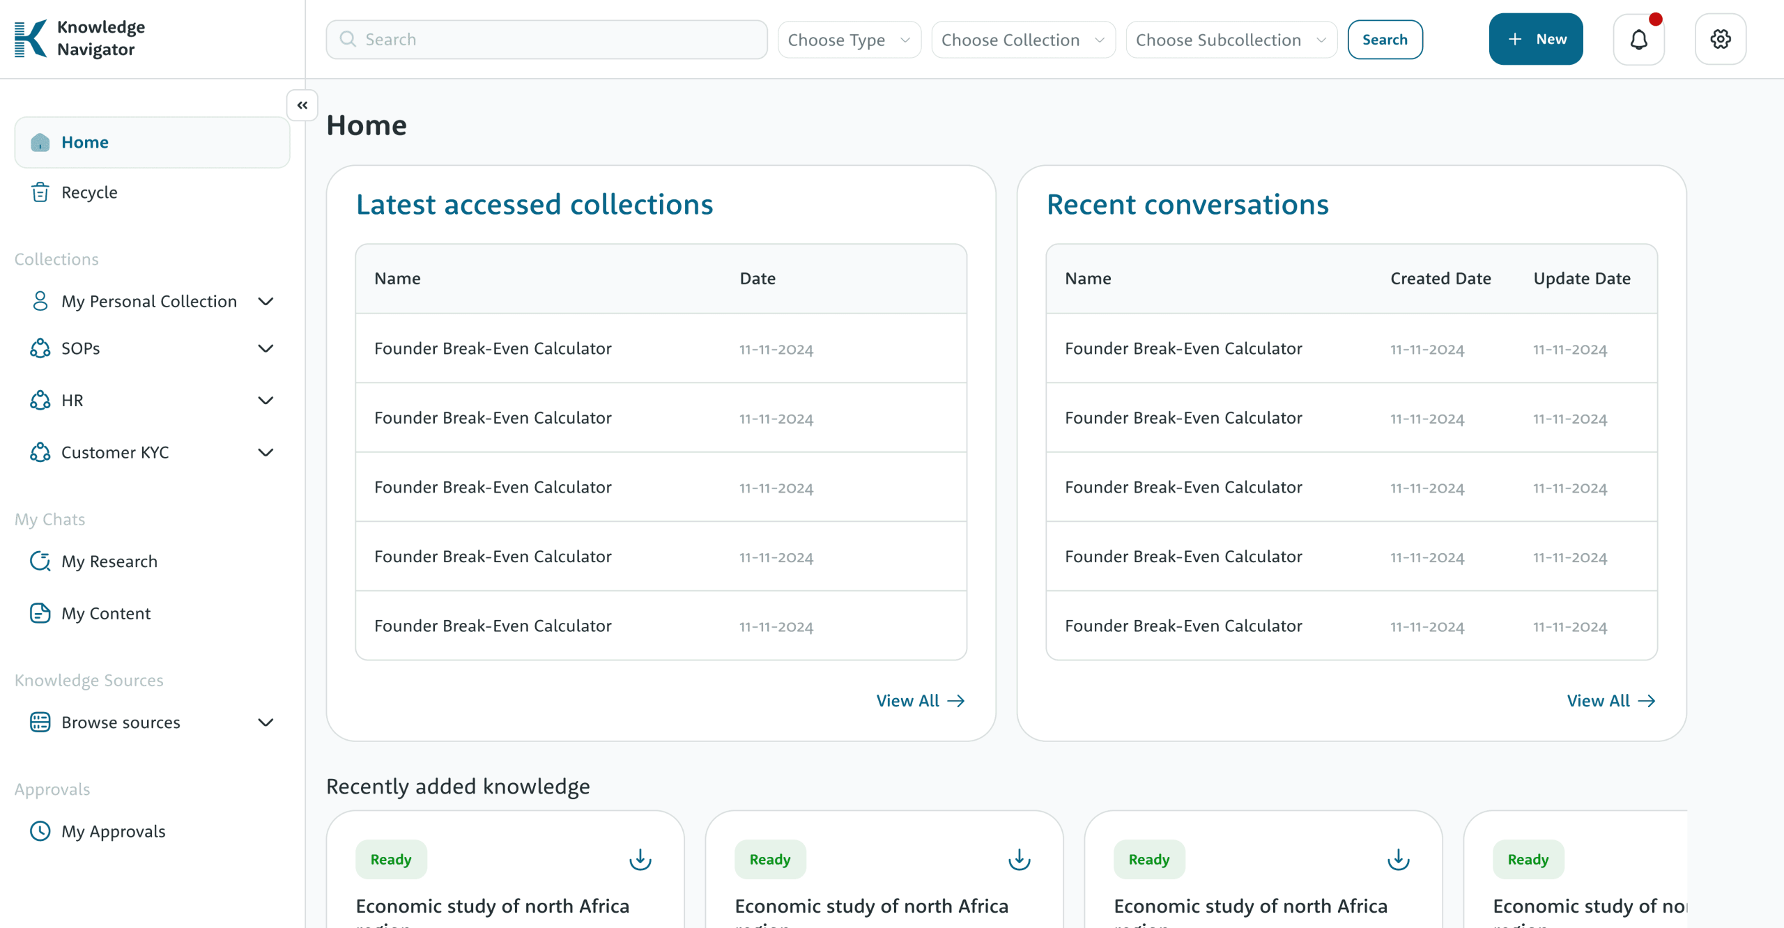Expand the SOPs collection
Viewport: 1784px width, 928px height.
tap(266, 348)
